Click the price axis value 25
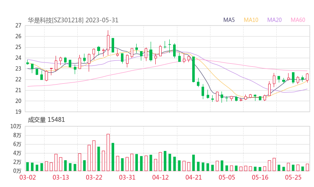Screen dimensions: 314x187 tap(18, 47)
